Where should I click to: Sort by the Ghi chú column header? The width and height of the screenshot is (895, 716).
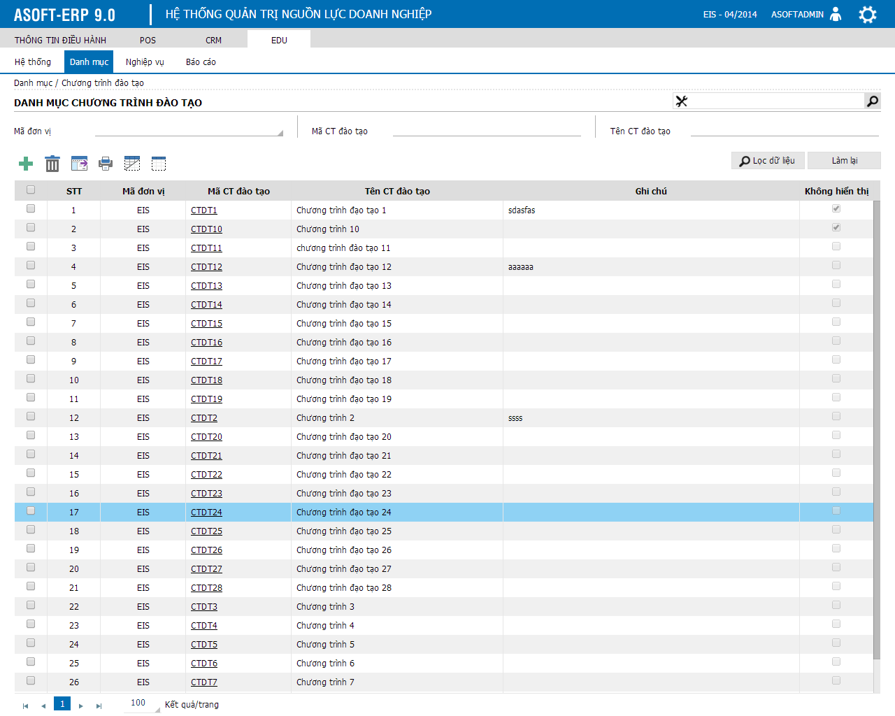point(651,191)
